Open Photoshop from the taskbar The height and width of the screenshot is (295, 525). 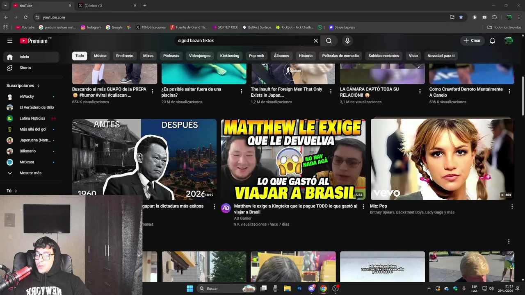coord(299,288)
